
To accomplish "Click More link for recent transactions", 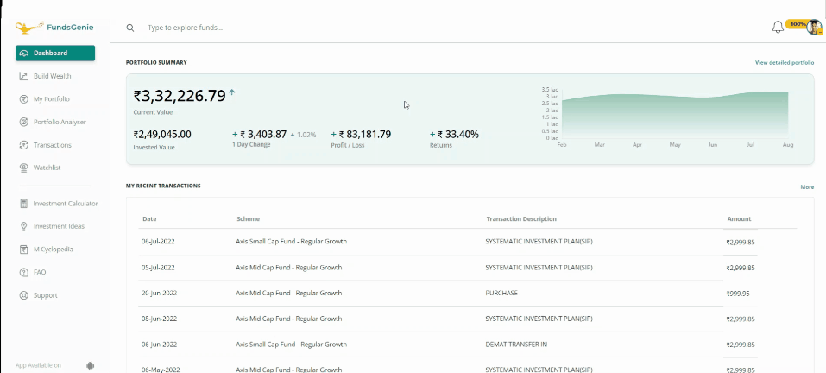I will [x=807, y=187].
